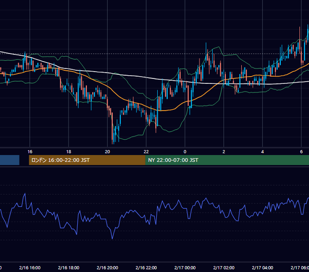Click the 20 hour label on price chart axis

[107, 152]
